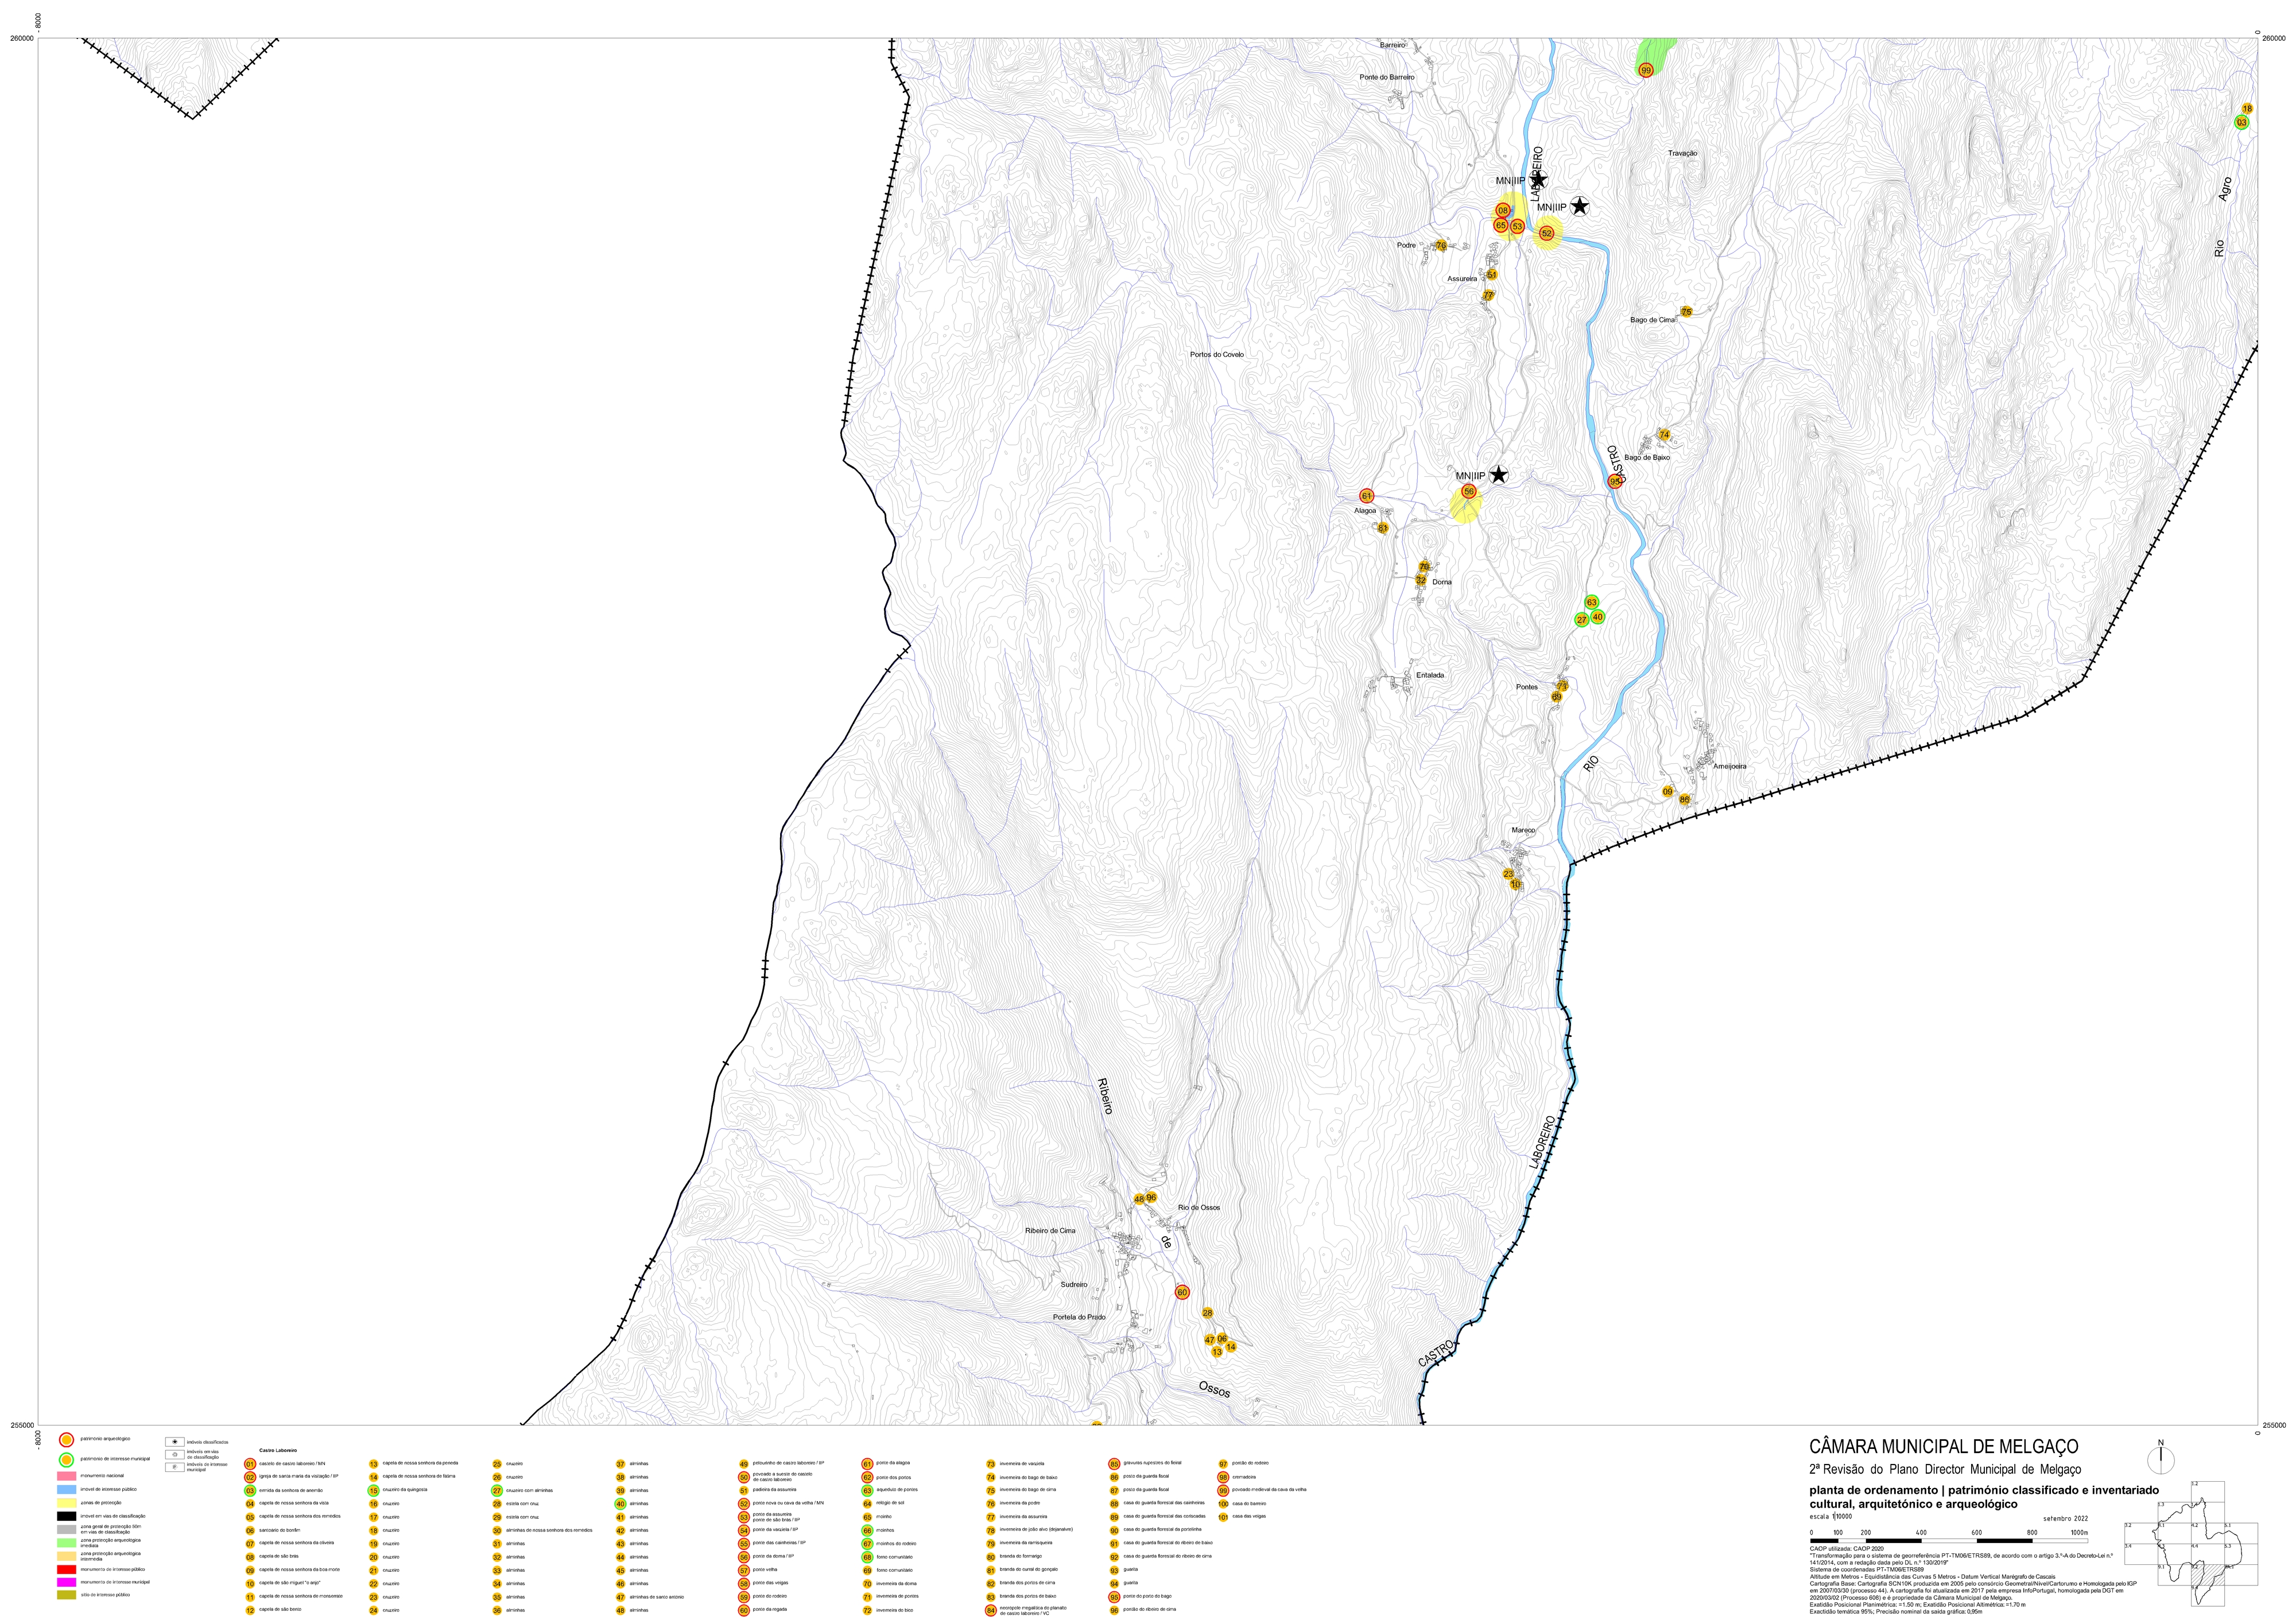Click marker 56 on the map

click(x=1469, y=491)
